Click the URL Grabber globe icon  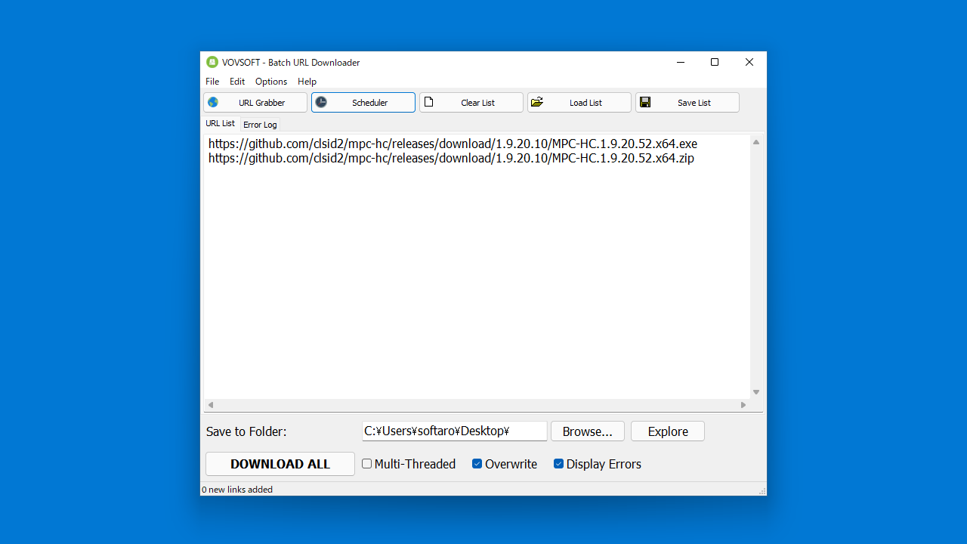[x=213, y=102]
